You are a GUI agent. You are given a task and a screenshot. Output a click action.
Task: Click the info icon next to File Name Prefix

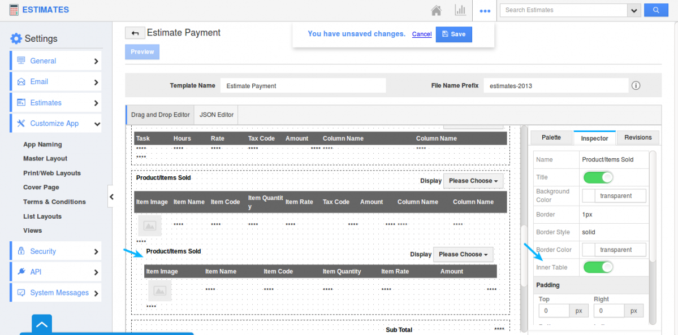pos(636,86)
